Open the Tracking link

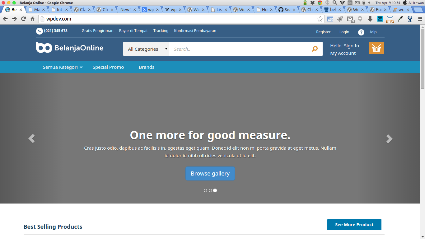[x=161, y=31]
